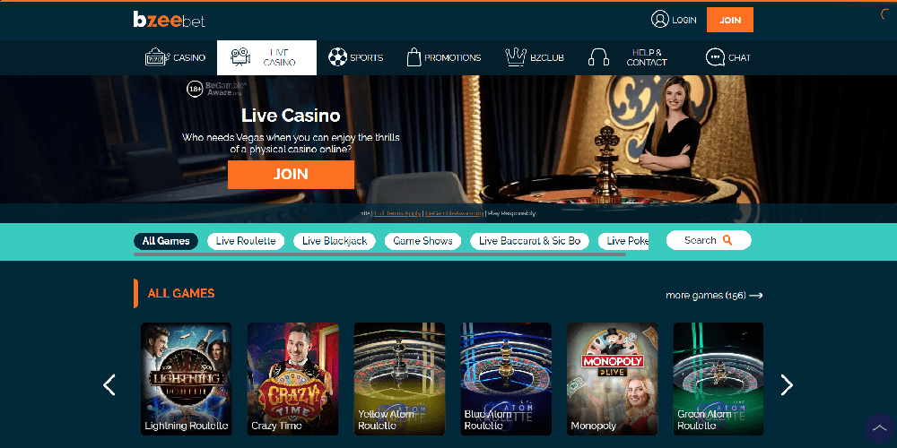Show next games with right carousel arrow
Image resolution: width=897 pixels, height=448 pixels.
coord(787,384)
